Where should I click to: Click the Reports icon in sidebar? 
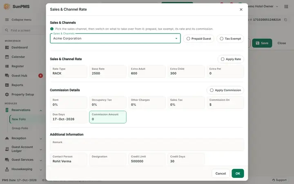coord(7,85)
